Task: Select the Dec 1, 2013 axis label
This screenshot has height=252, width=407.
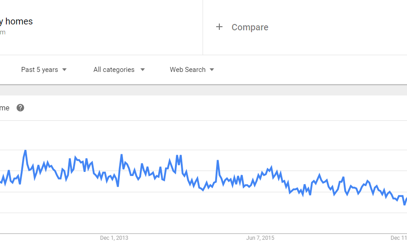Action: [x=114, y=238]
